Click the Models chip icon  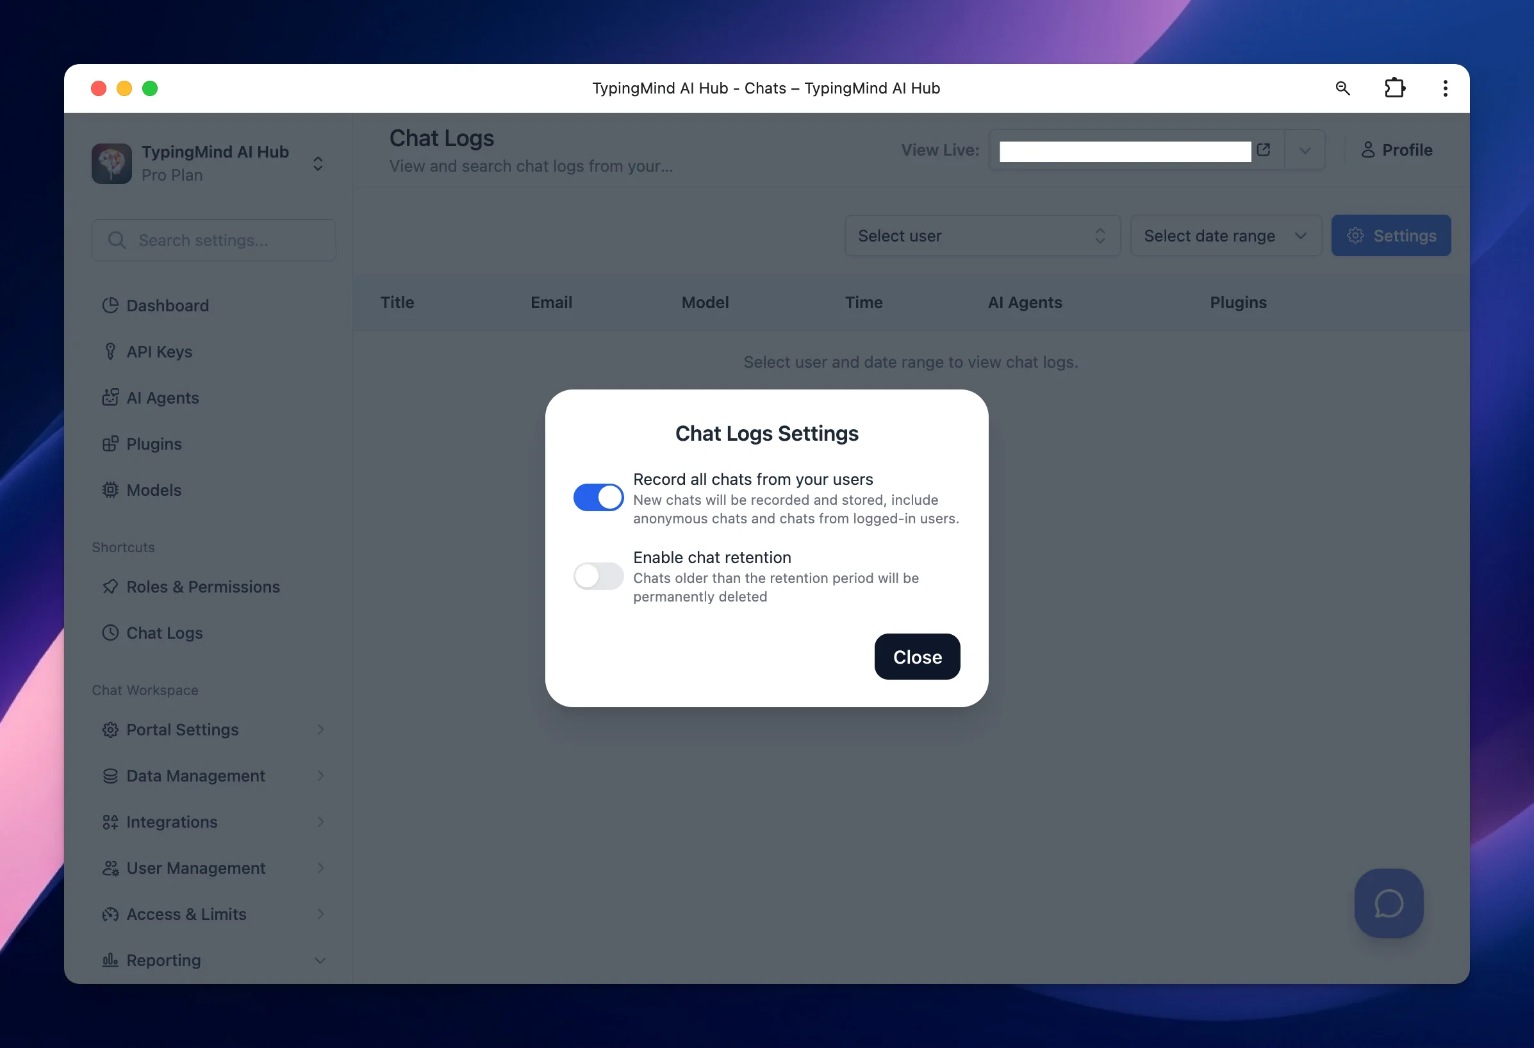click(x=110, y=490)
